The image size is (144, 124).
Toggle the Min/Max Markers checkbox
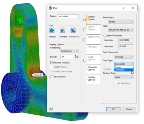[52, 63]
